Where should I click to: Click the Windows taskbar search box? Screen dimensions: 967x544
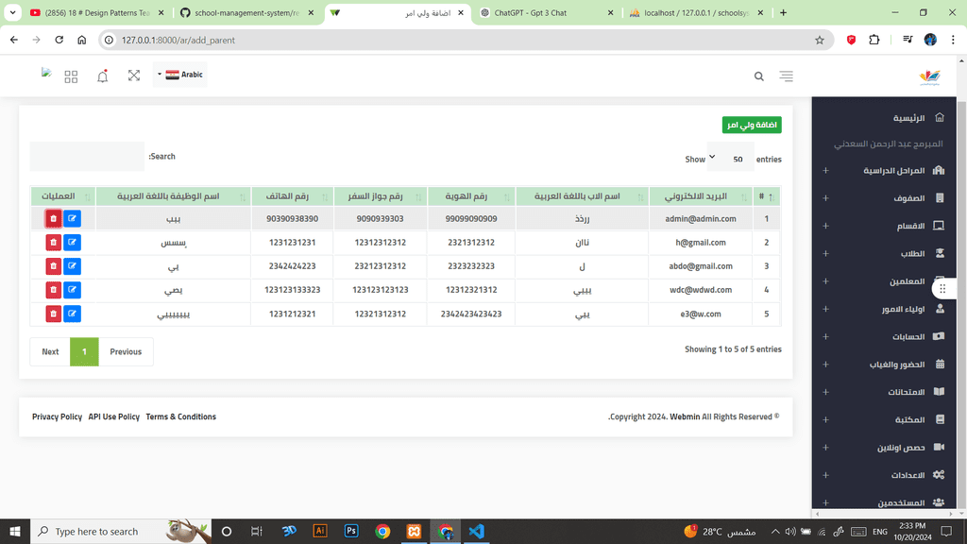(x=121, y=531)
